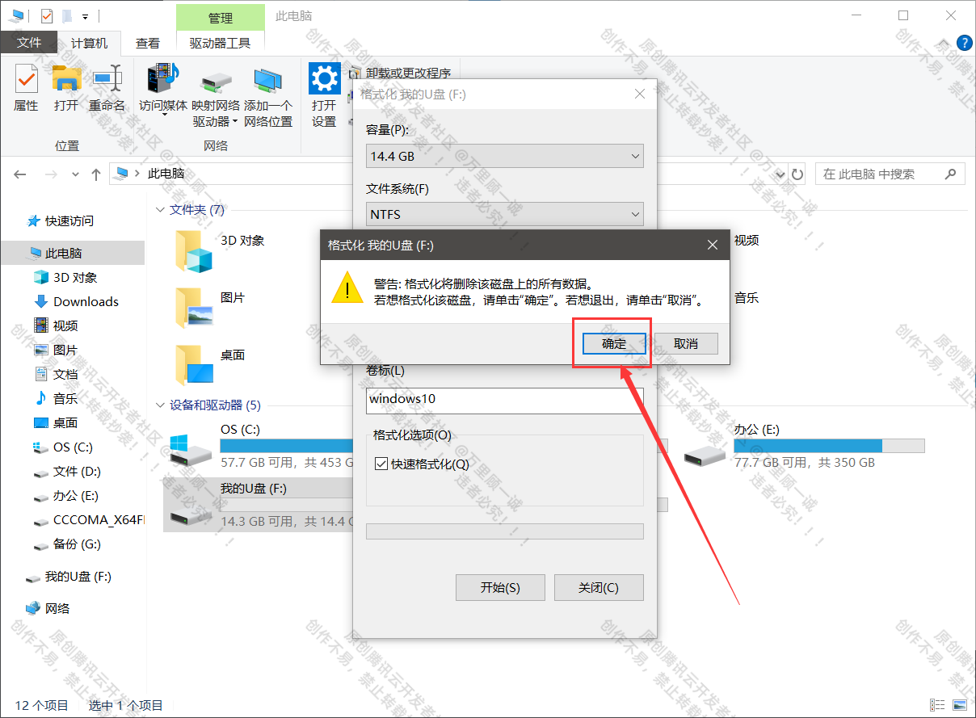Screen dimensions: 976x718
Task: Refresh the window with the address bar refresh icon
Action: [x=797, y=174]
